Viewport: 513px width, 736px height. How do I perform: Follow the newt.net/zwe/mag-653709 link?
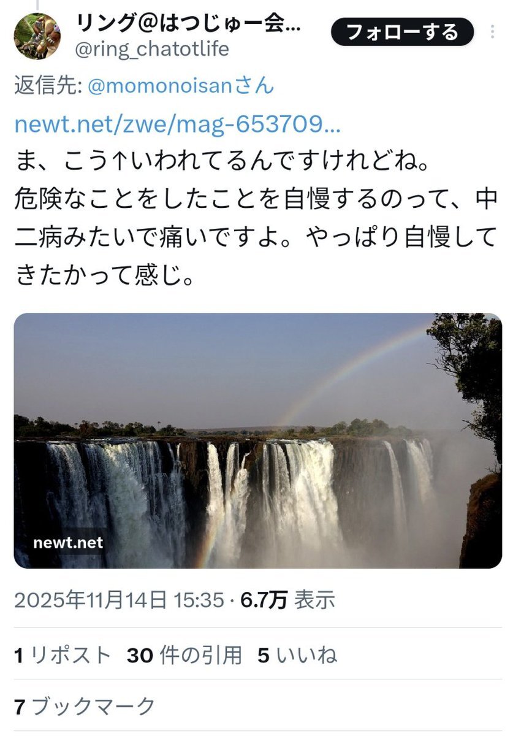coord(177,126)
